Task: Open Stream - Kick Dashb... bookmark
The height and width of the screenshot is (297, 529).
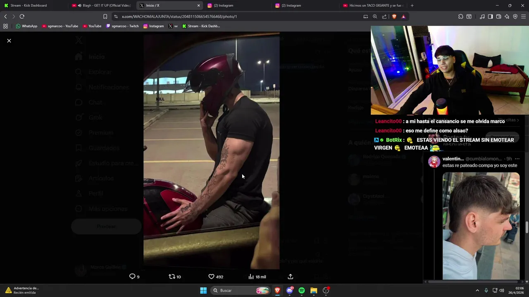Action: 201,26
